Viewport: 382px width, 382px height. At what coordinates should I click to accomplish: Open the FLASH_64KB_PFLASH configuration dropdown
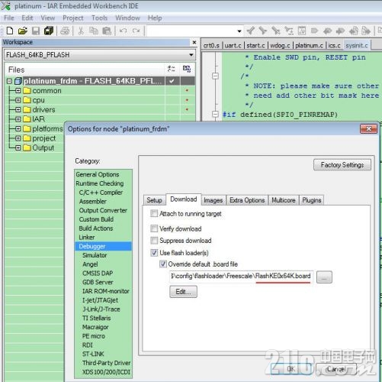pyautogui.click(x=191, y=55)
